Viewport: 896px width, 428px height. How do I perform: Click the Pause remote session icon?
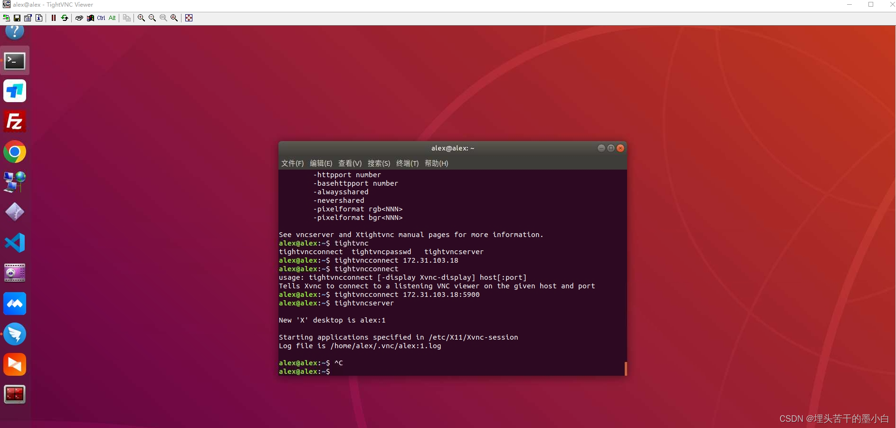pos(54,18)
